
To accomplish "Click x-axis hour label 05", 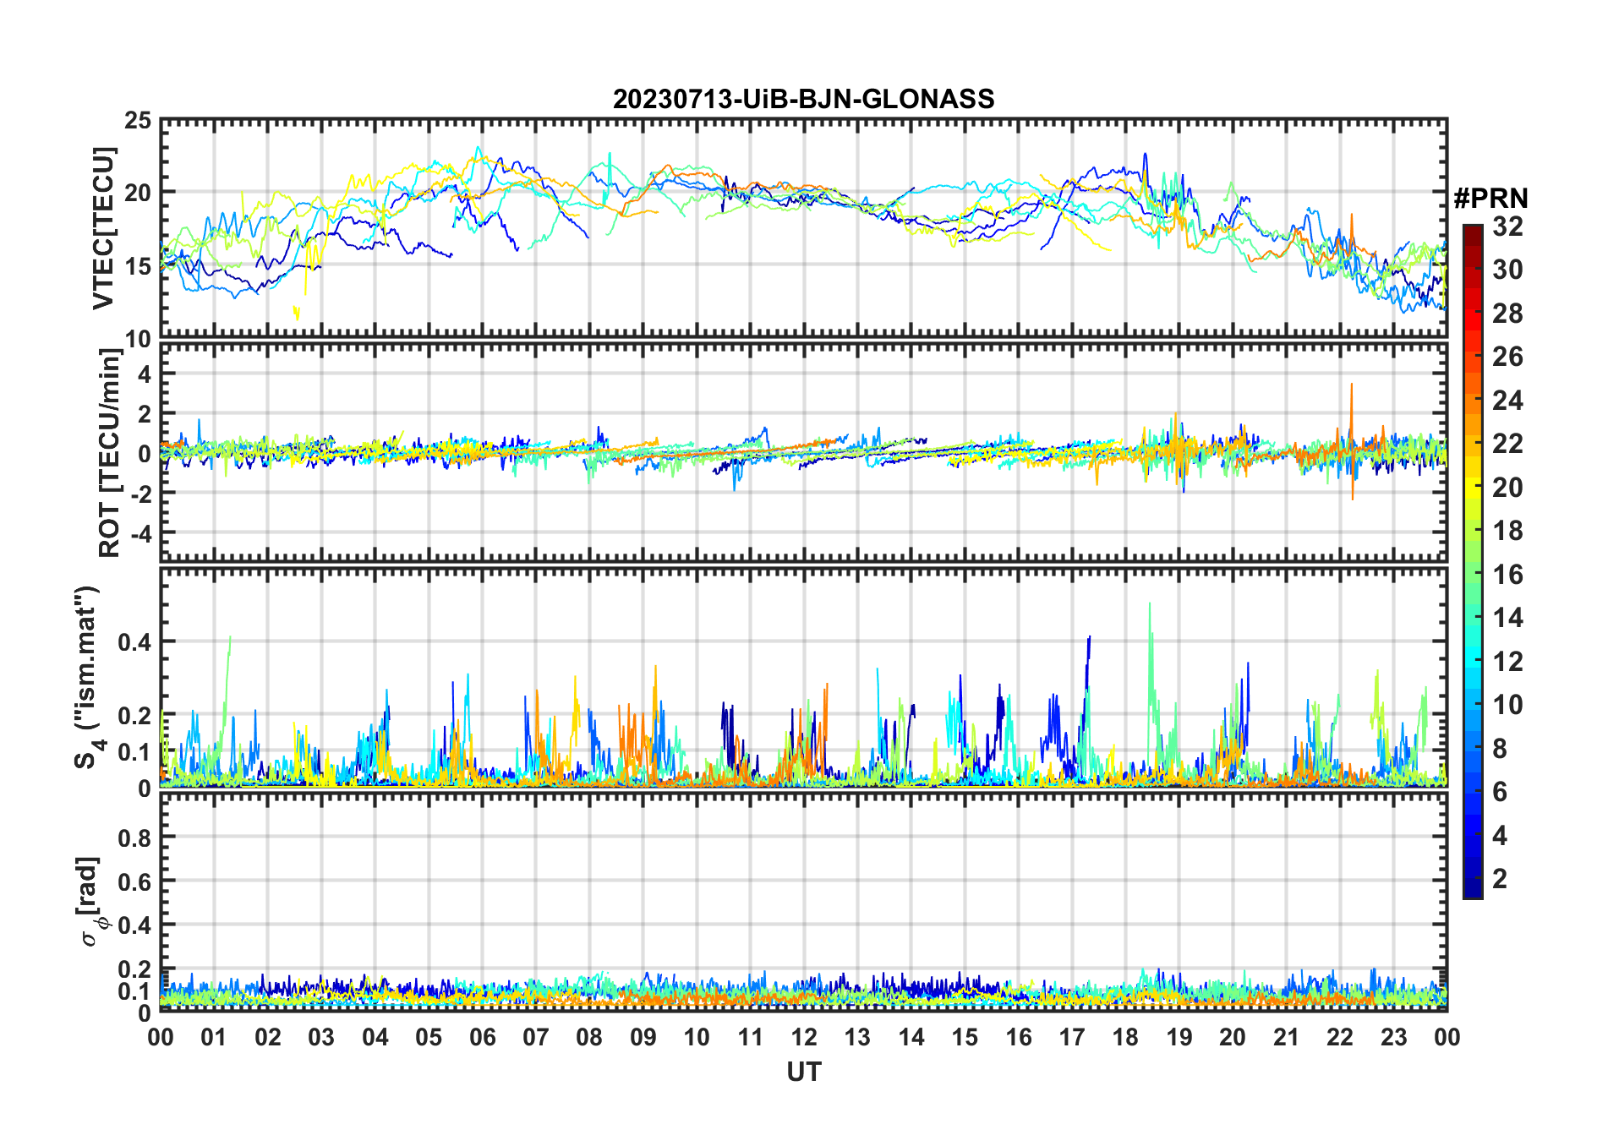I will [429, 1037].
